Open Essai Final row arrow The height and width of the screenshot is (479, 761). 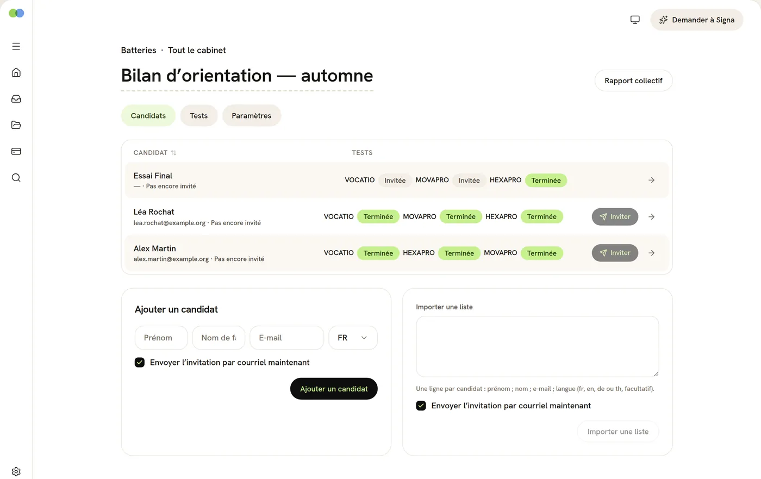coord(651,180)
